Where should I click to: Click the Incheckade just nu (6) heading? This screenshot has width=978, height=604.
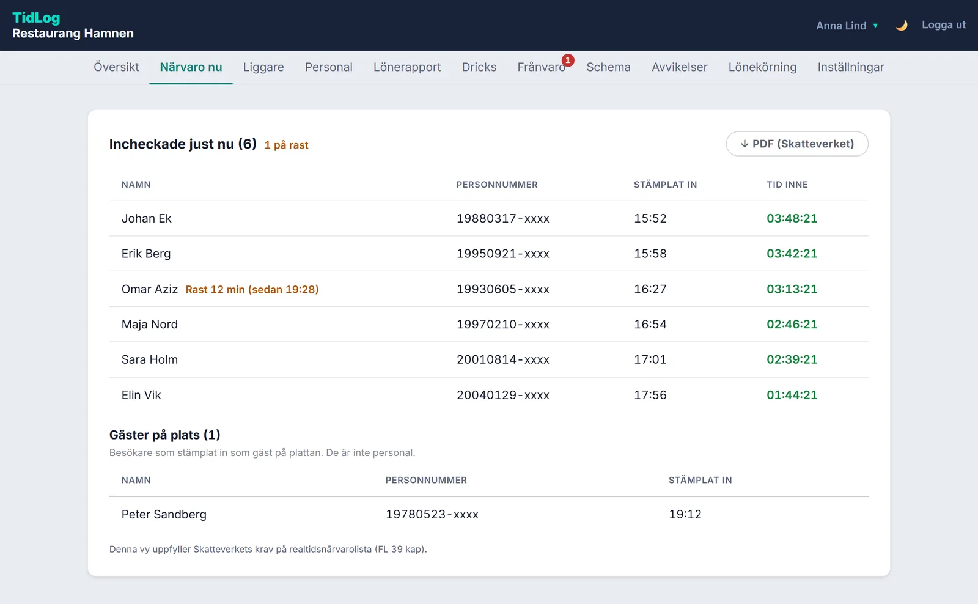[x=183, y=144]
